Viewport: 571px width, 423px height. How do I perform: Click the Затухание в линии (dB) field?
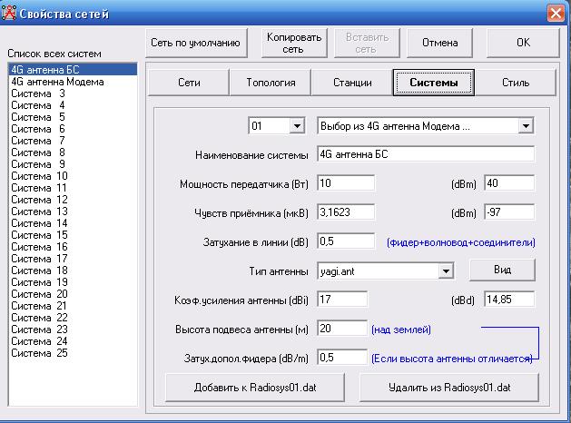pos(346,241)
